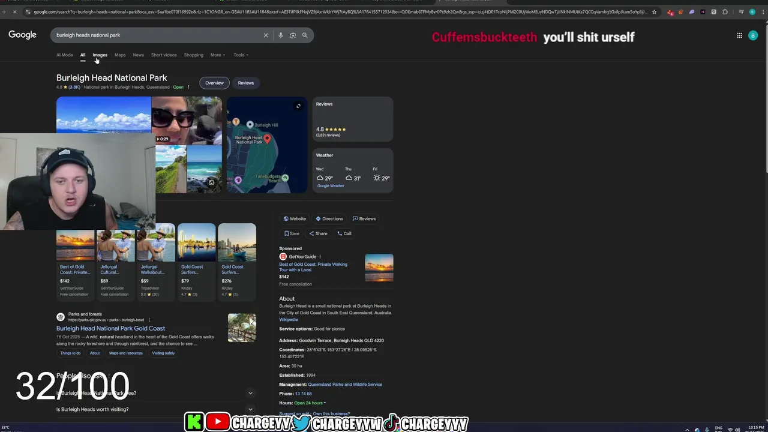This screenshot has width=768, height=432.
Task: Open the sponsored Best of Gold Coast walking tour link
Action: pyautogui.click(x=313, y=267)
